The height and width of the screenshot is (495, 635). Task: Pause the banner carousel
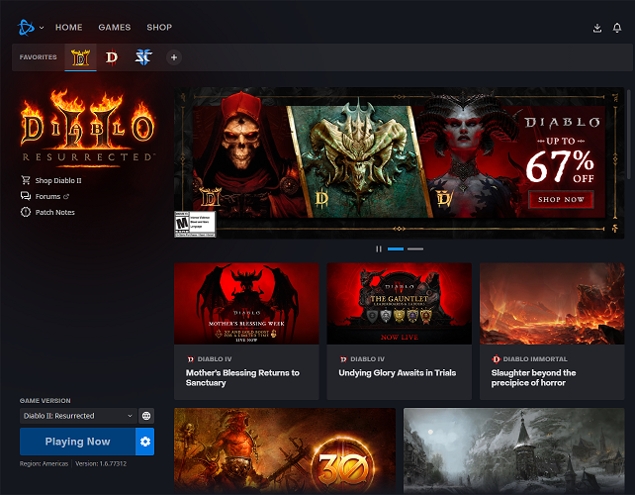coord(379,248)
